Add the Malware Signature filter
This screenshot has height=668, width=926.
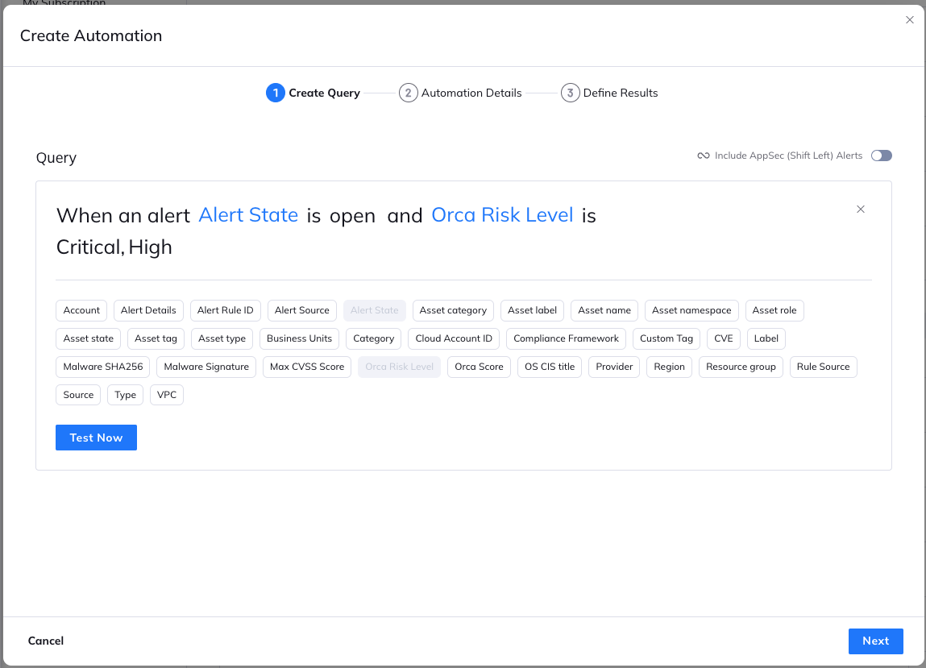point(206,367)
